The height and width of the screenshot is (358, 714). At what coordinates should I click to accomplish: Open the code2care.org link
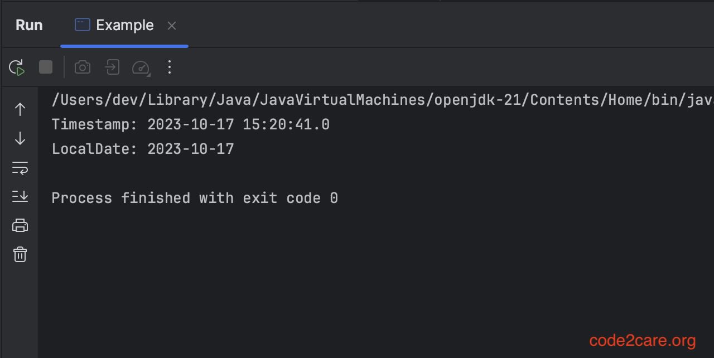tap(643, 340)
